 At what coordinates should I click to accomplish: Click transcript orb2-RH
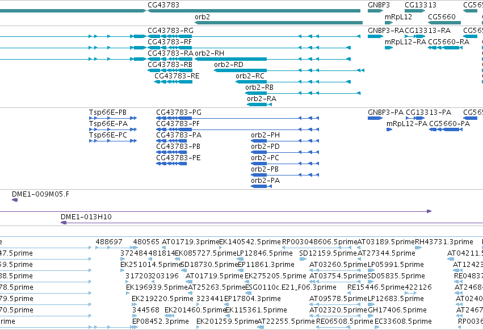pyautogui.click(x=272, y=59)
